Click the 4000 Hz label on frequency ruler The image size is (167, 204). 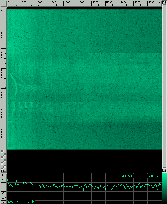coord(123,2)
